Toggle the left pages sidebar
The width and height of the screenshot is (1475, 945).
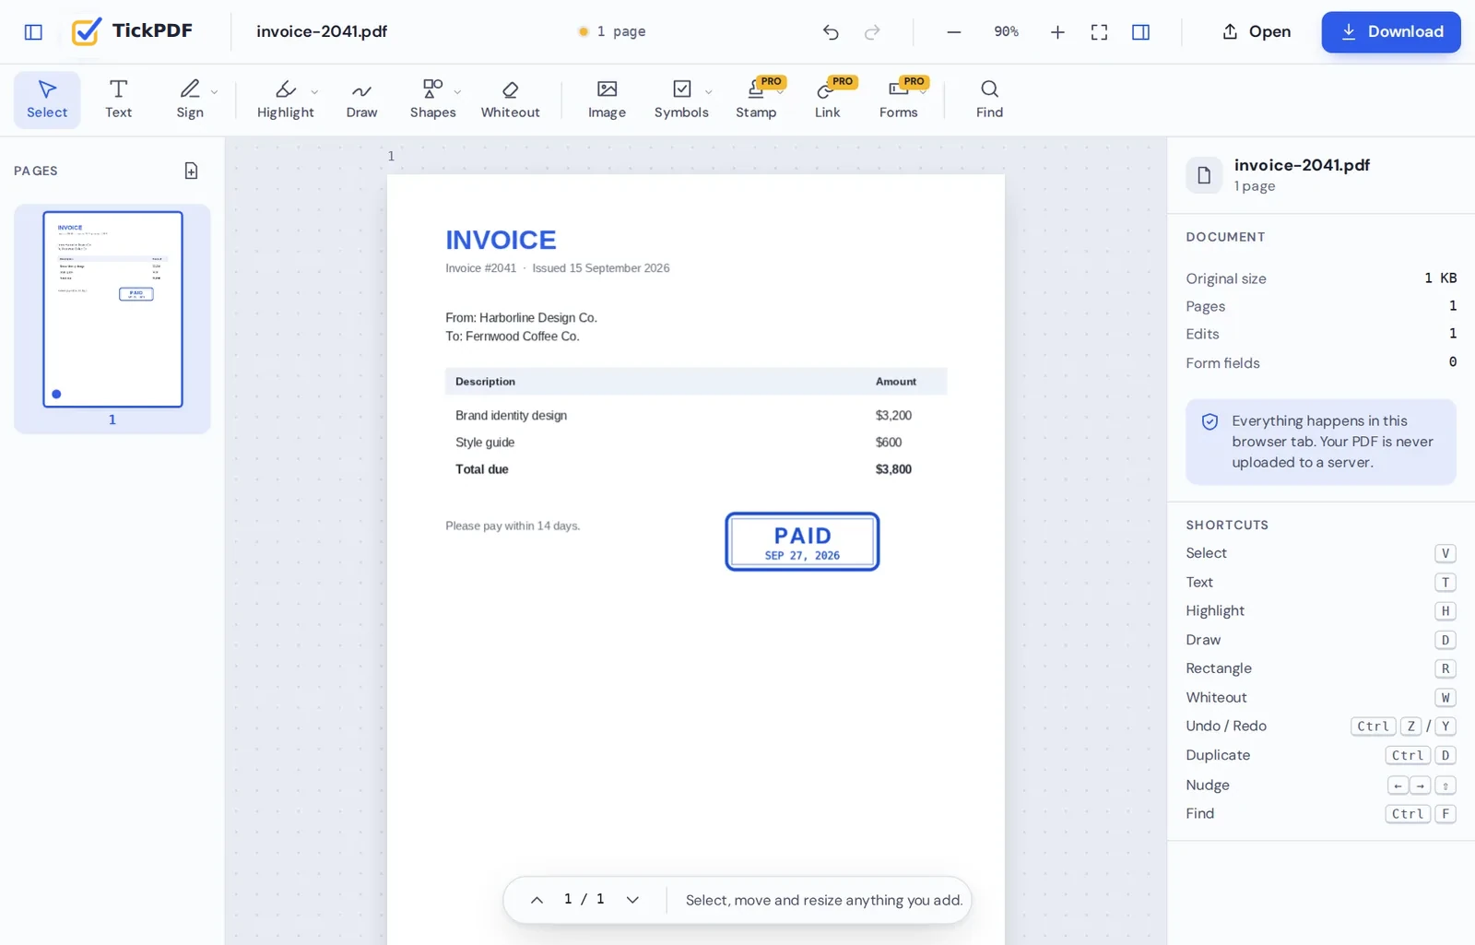[x=33, y=32]
